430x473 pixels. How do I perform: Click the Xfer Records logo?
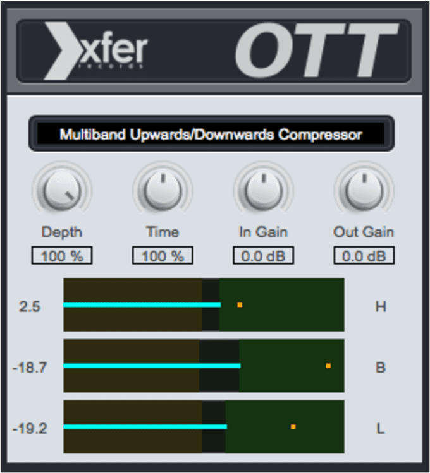(95, 51)
